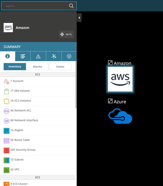Viewport: 163px width, 186px height.
Task: Select the Azure cloud tile on canvas
Action: 120,116
